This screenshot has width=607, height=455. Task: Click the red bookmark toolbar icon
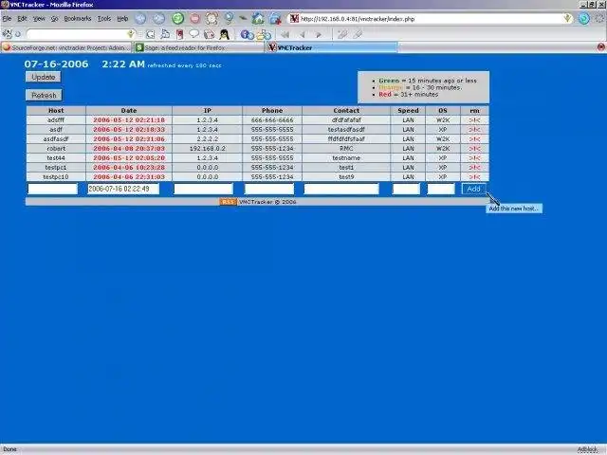179,34
